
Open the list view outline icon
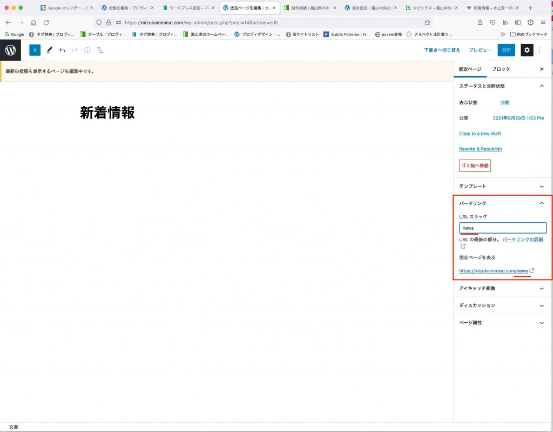pos(100,50)
